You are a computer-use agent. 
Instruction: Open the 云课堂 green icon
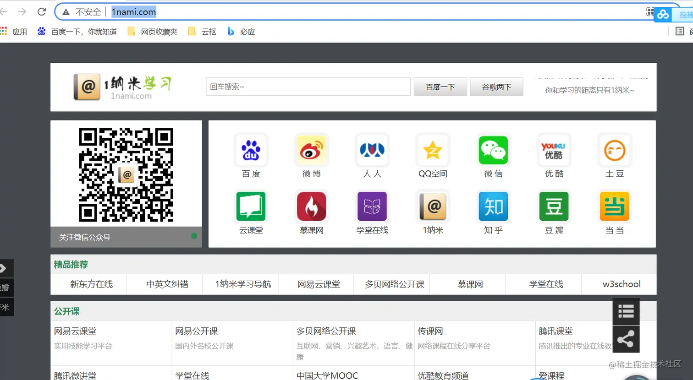(251, 206)
